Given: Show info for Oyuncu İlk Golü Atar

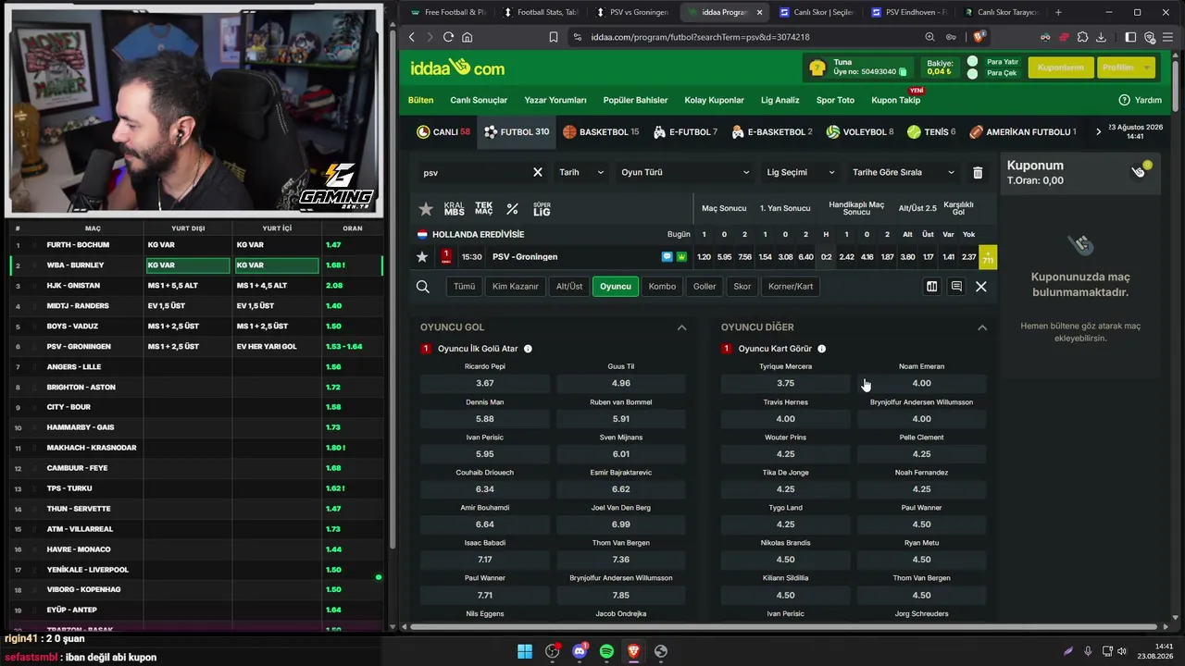Looking at the screenshot, I should coord(528,349).
